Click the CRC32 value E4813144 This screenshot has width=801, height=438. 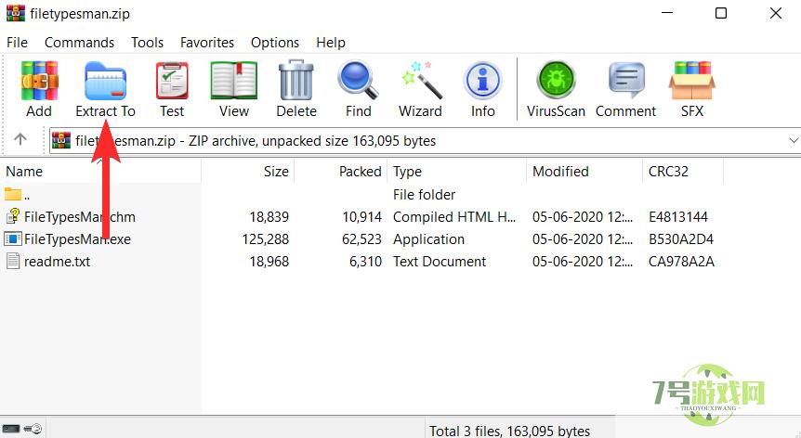[x=678, y=217]
